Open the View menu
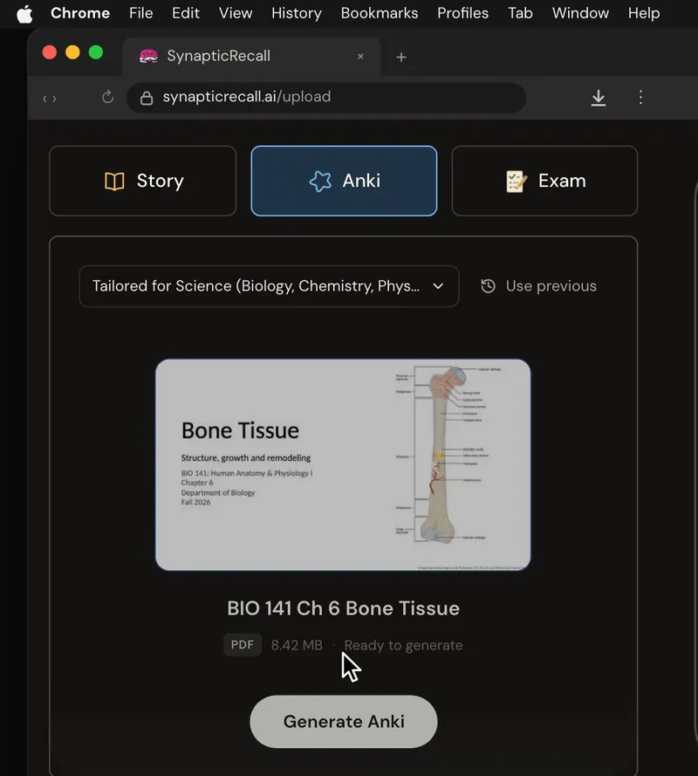Viewport: 698px width, 776px height. tap(236, 13)
